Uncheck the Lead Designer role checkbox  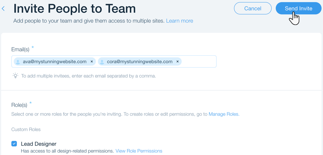pos(14,144)
